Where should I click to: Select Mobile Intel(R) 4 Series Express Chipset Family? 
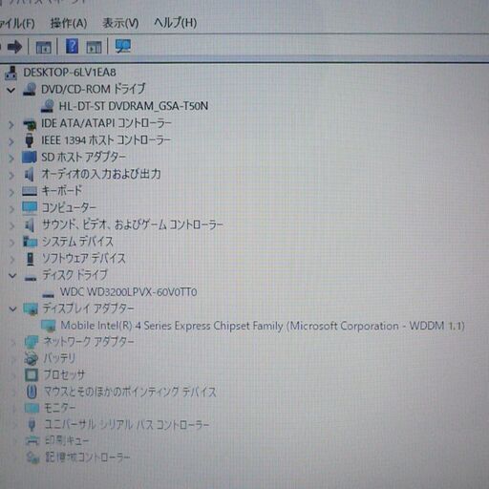point(263,326)
